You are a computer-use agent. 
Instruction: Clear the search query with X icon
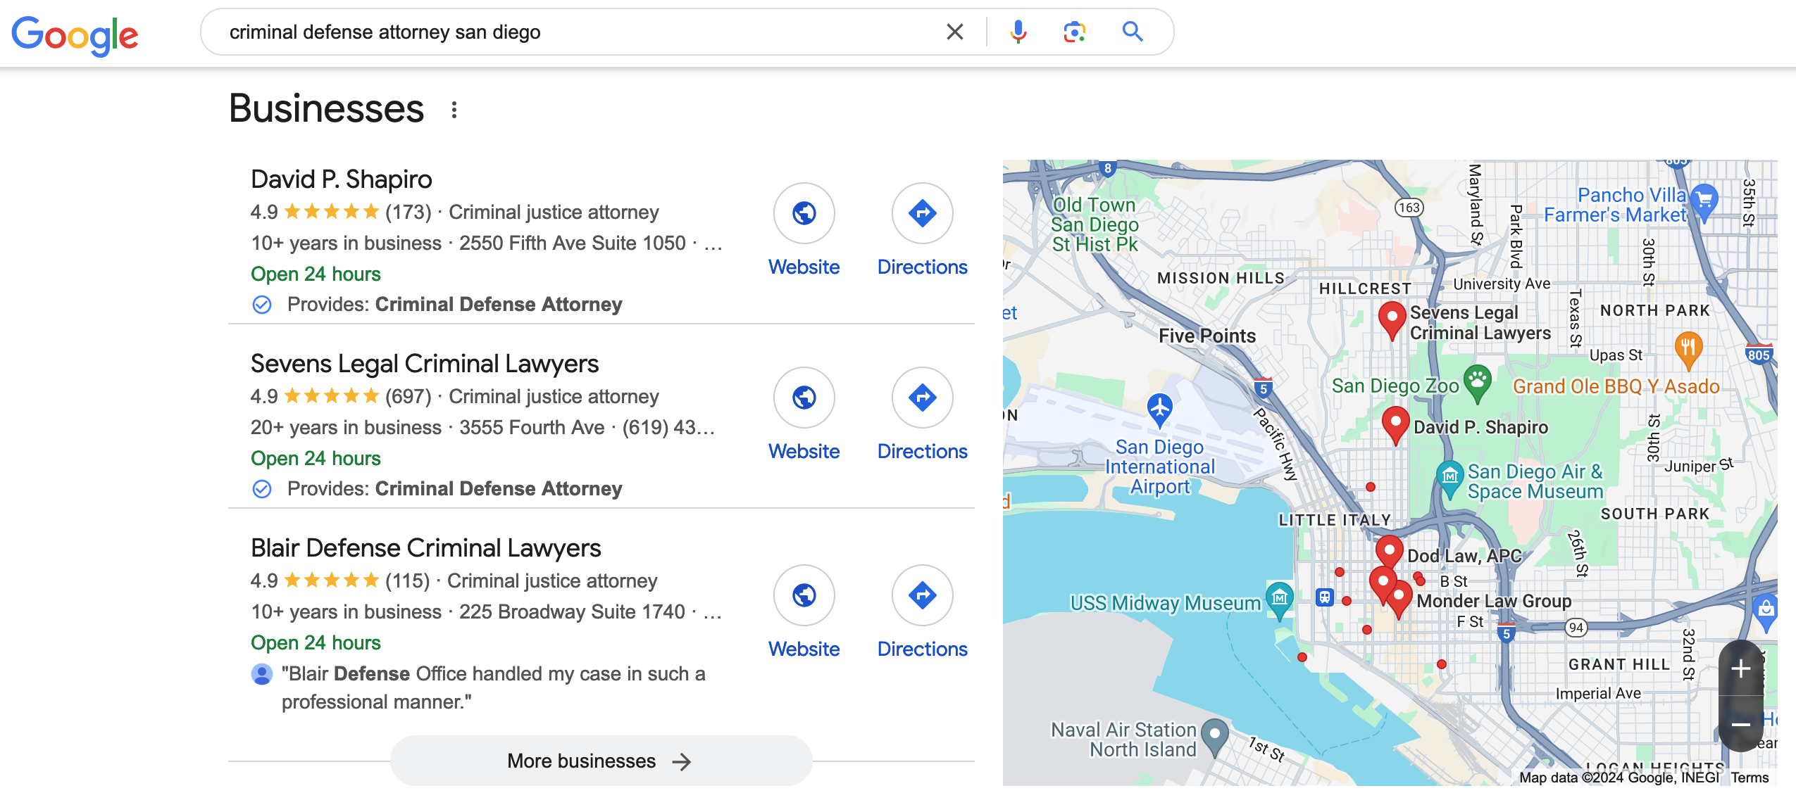(954, 32)
